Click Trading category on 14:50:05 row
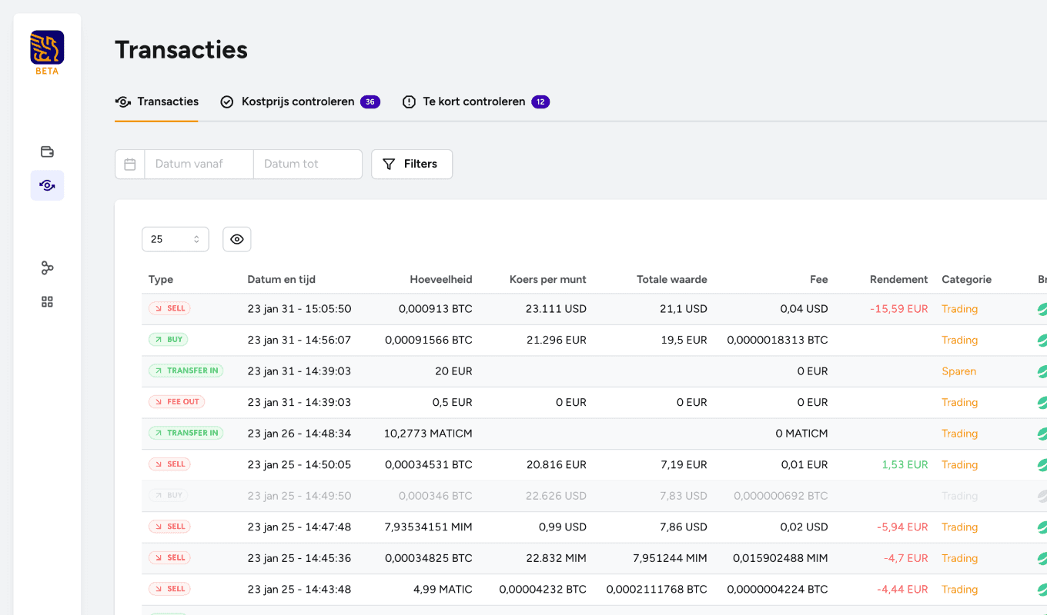 point(960,464)
